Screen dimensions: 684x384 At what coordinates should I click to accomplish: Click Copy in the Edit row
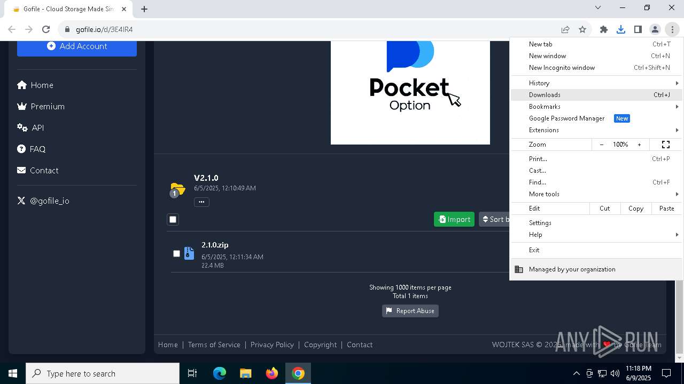(x=636, y=209)
